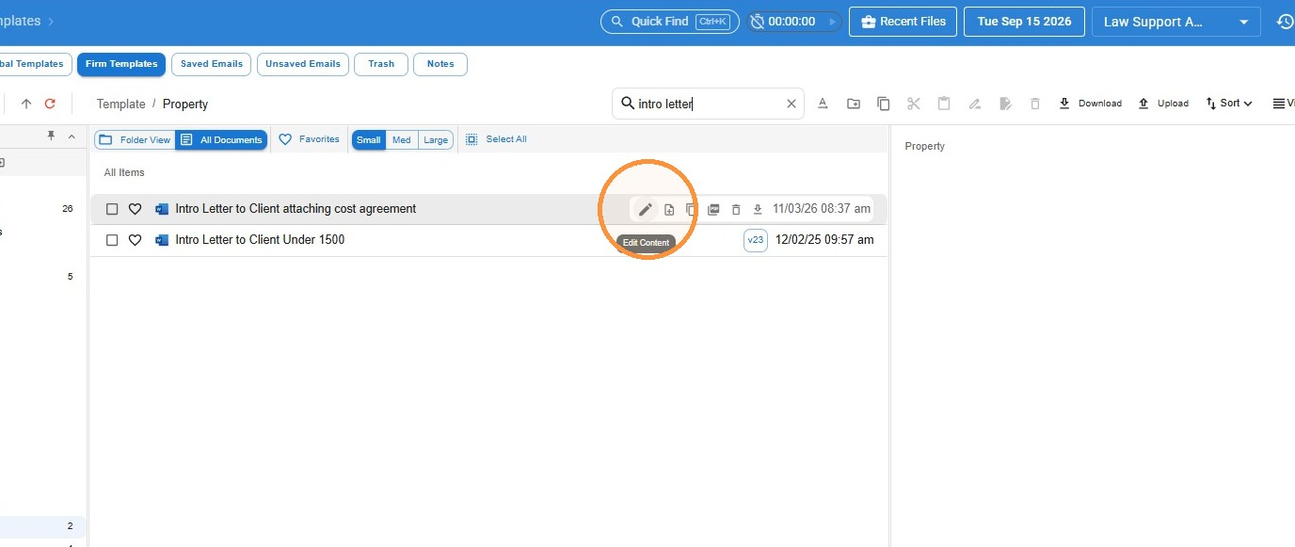Image resolution: width=1295 pixels, height=547 pixels.
Task: Open the Law Support account dropdown
Action: tap(1175, 22)
